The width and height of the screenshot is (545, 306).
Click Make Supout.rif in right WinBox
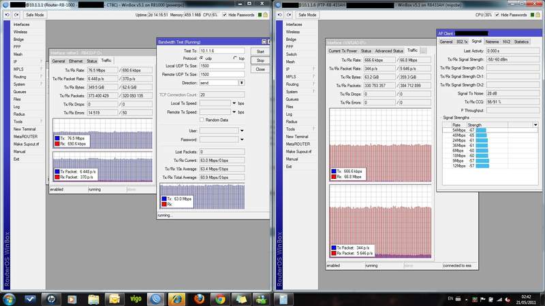pyautogui.click(x=298, y=152)
